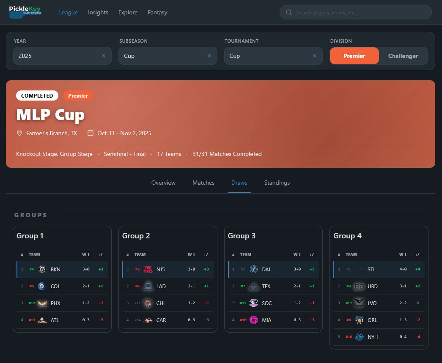
Task: Open the Insights menu
Action: pyautogui.click(x=98, y=12)
